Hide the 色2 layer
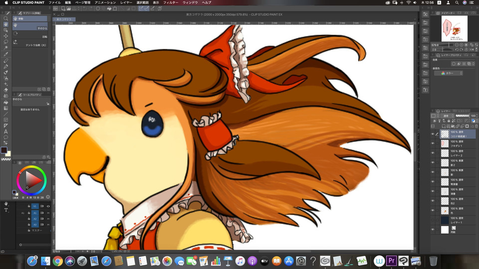 pyautogui.click(x=433, y=201)
